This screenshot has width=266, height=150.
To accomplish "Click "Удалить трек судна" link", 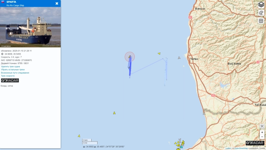I will coord(10,67).
